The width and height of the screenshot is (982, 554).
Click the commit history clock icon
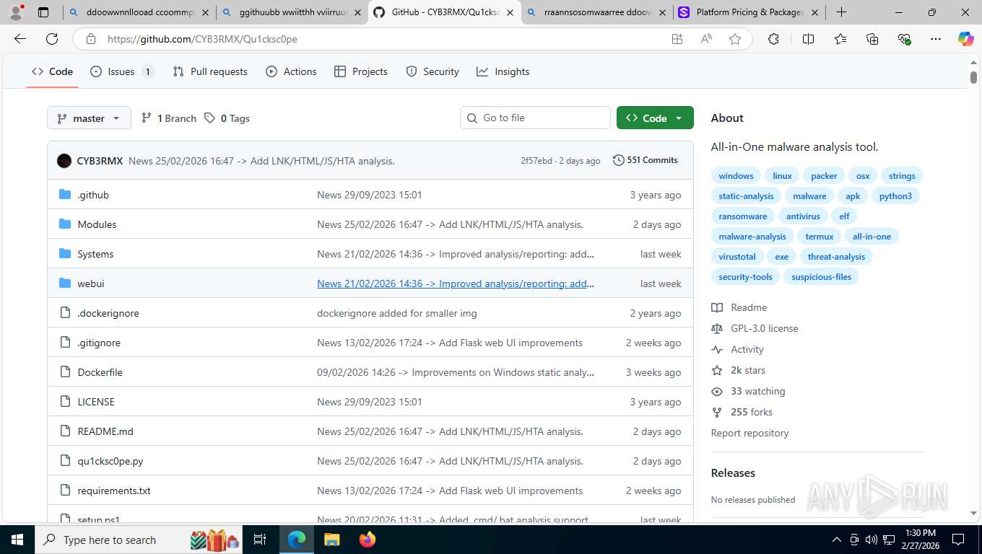(618, 160)
